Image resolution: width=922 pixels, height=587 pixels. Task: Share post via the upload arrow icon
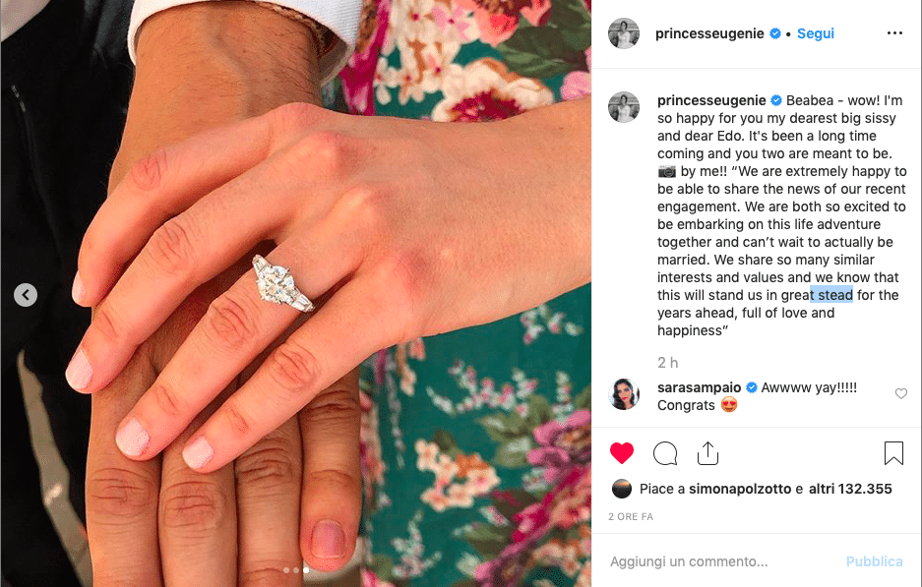point(707,453)
